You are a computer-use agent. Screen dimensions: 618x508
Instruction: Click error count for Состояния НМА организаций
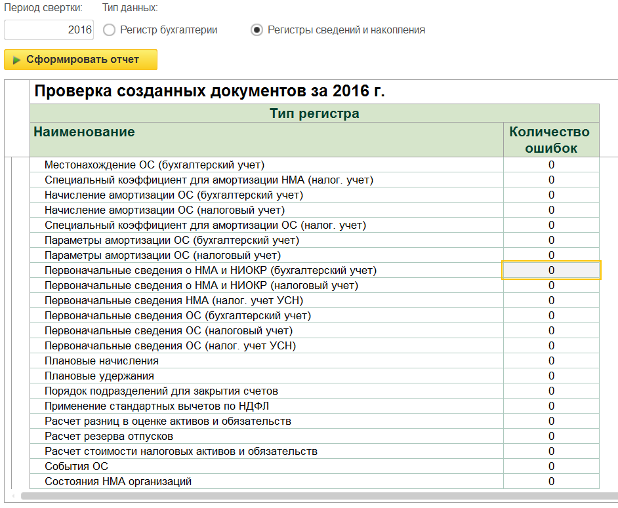(x=551, y=481)
